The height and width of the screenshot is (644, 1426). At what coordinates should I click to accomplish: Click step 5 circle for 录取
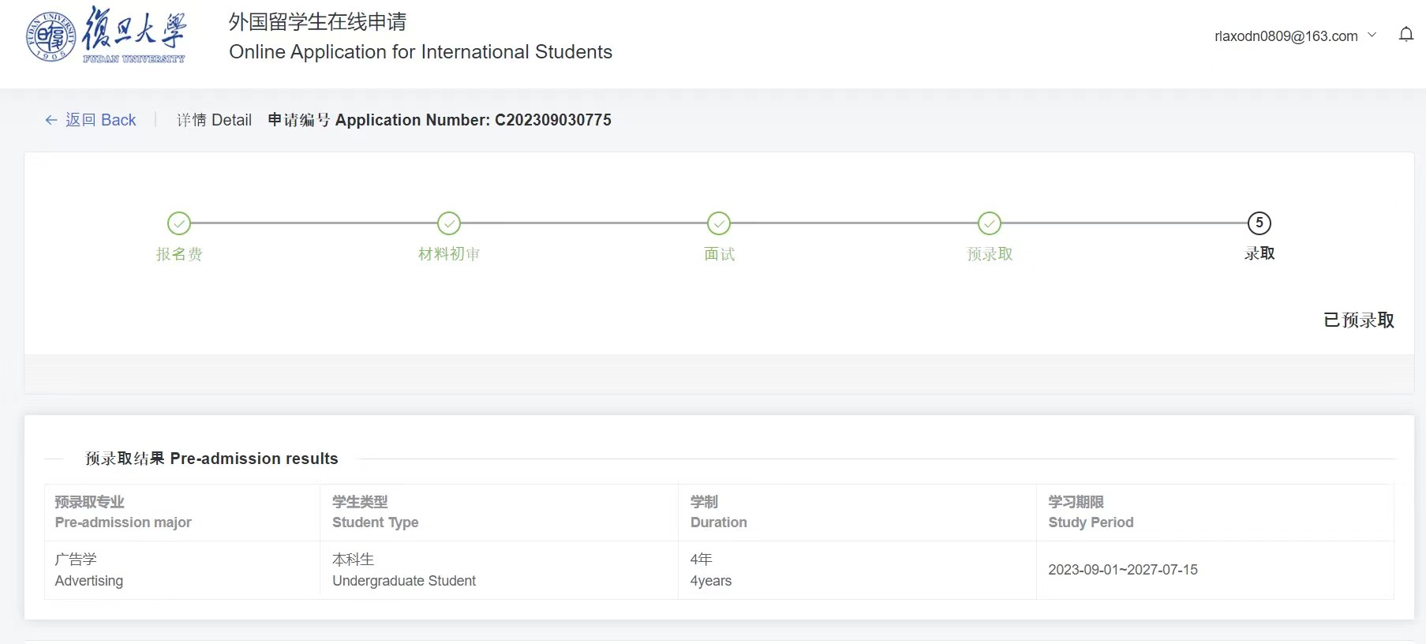point(1259,223)
